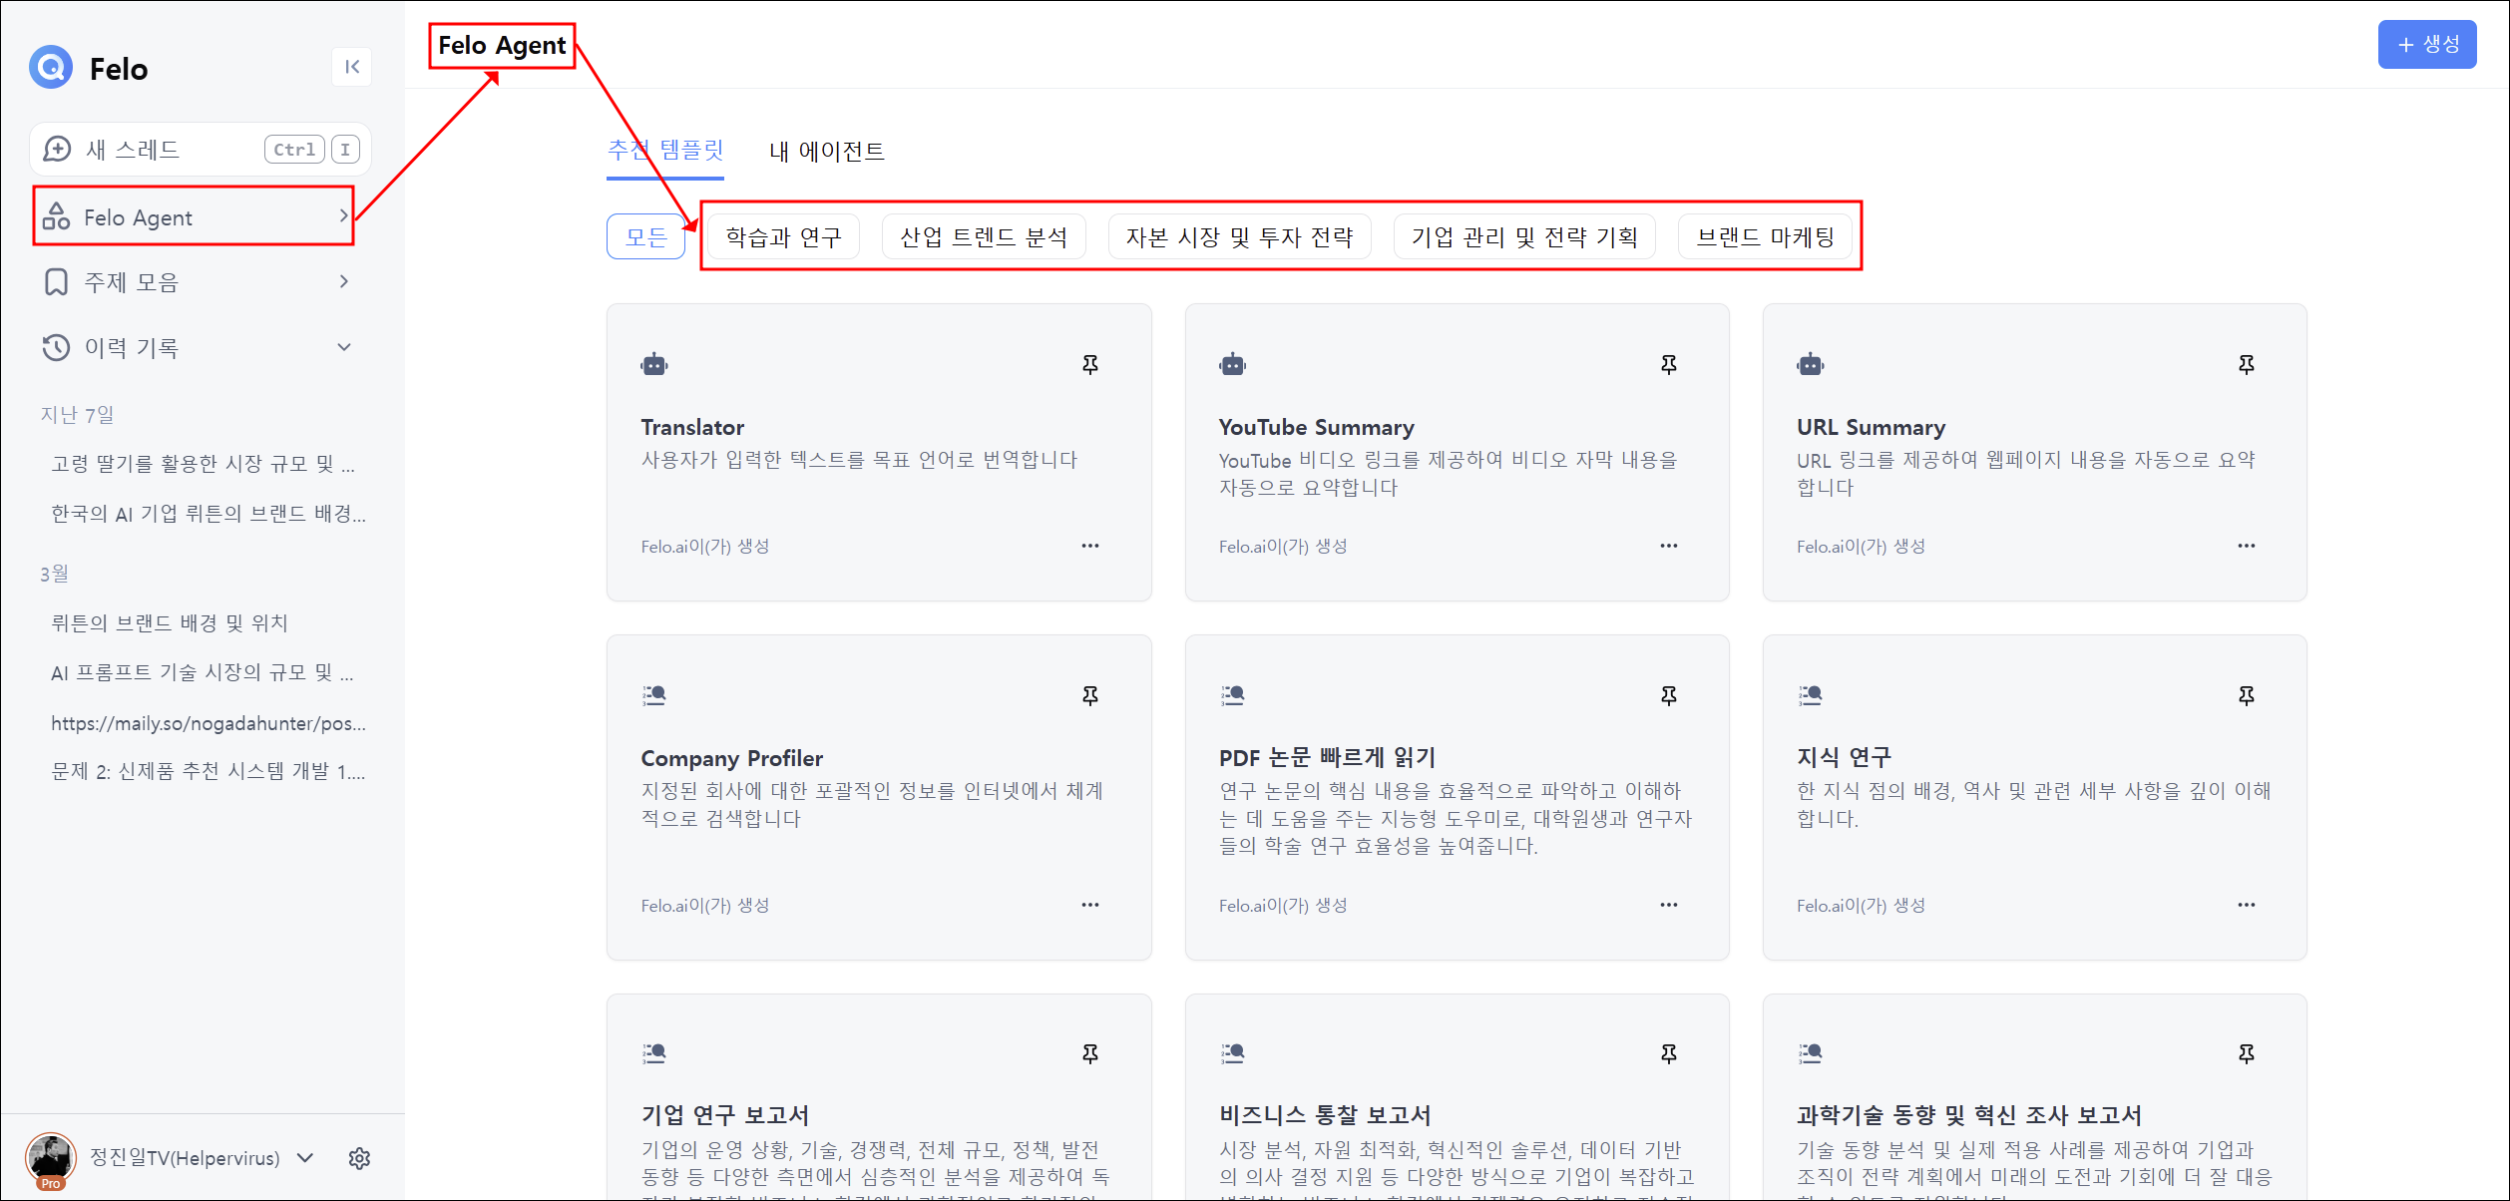Click the history clock icon beside 이력 기록
Screen dimensions: 2510x1201
click(56, 347)
